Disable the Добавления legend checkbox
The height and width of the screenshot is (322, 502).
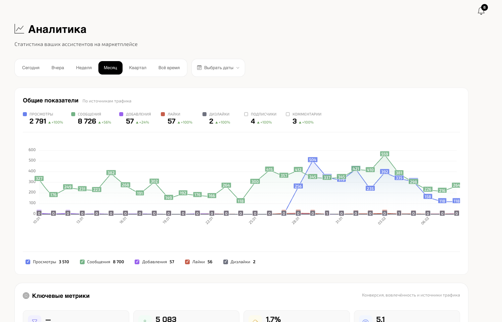pos(137,262)
